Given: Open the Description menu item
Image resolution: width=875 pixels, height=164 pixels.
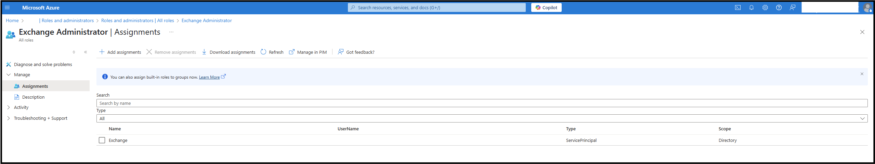Looking at the screenshot, I should [x=33, y=97].
